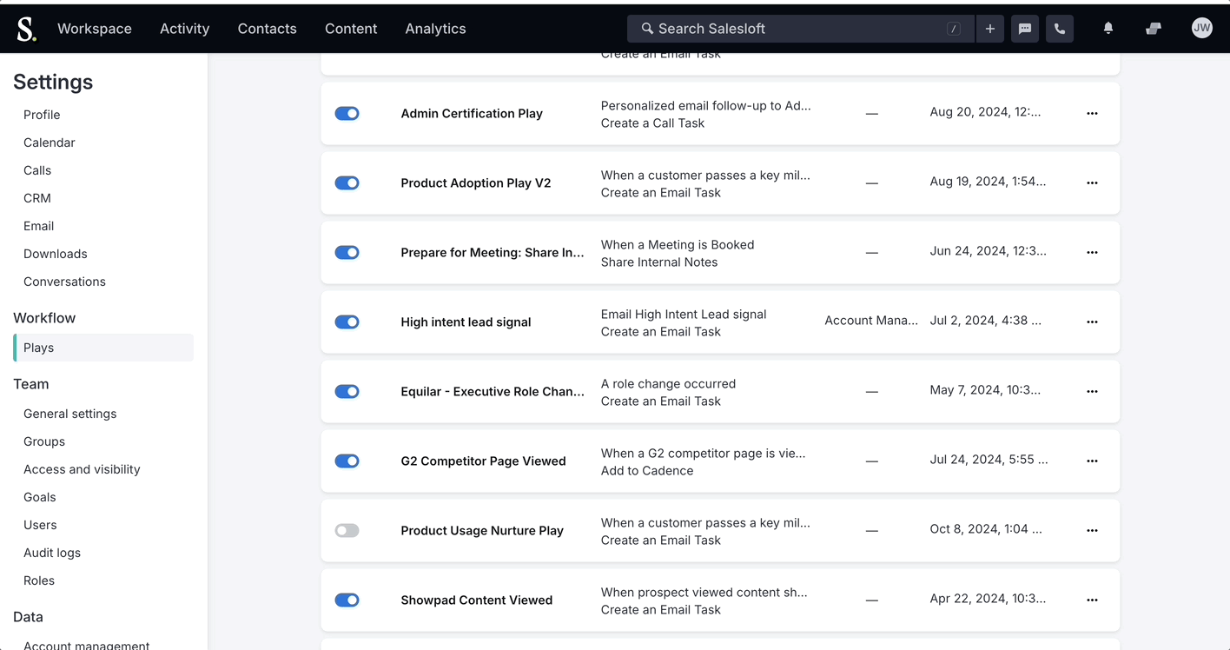Click the search magnifier icon
Screen dimensions: 1230x650
pyautogui.click(x=647, y=29)
